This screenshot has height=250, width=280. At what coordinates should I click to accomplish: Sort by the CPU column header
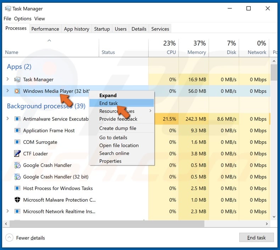pos(164,48)
